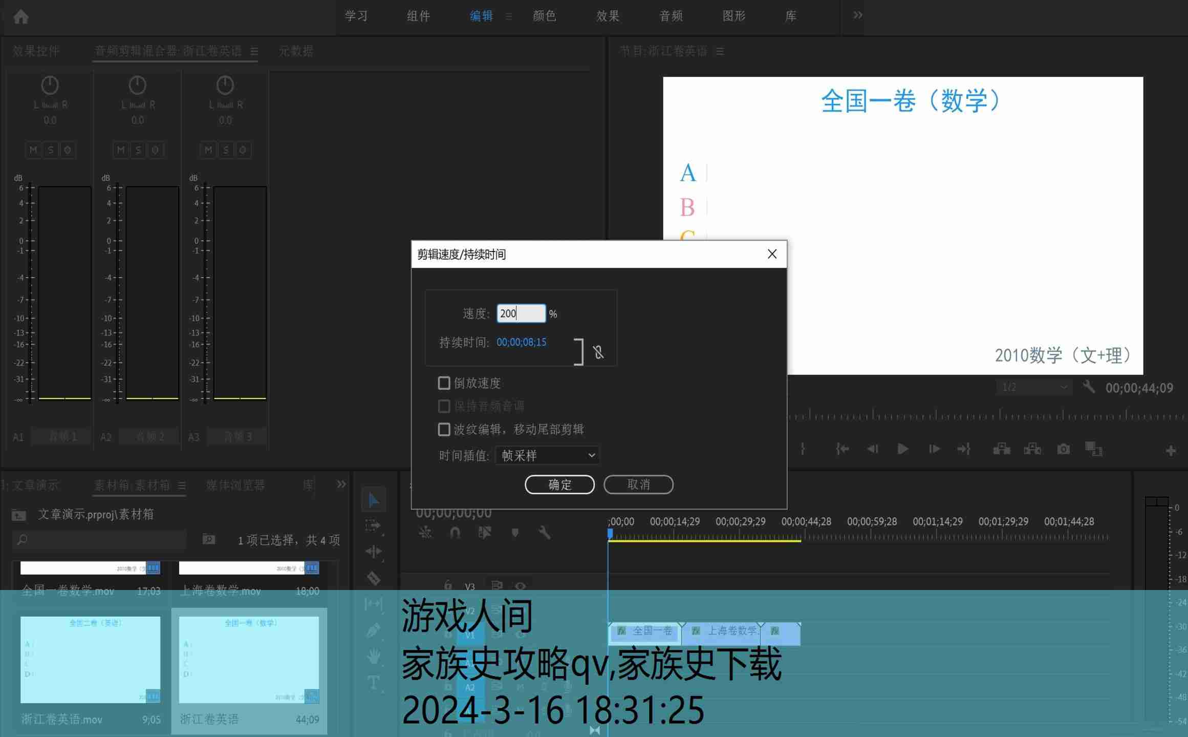Screen dimensions: 1188x737
Task: Mute audio track A1 in mixer
Action: [x=33, y=150]
